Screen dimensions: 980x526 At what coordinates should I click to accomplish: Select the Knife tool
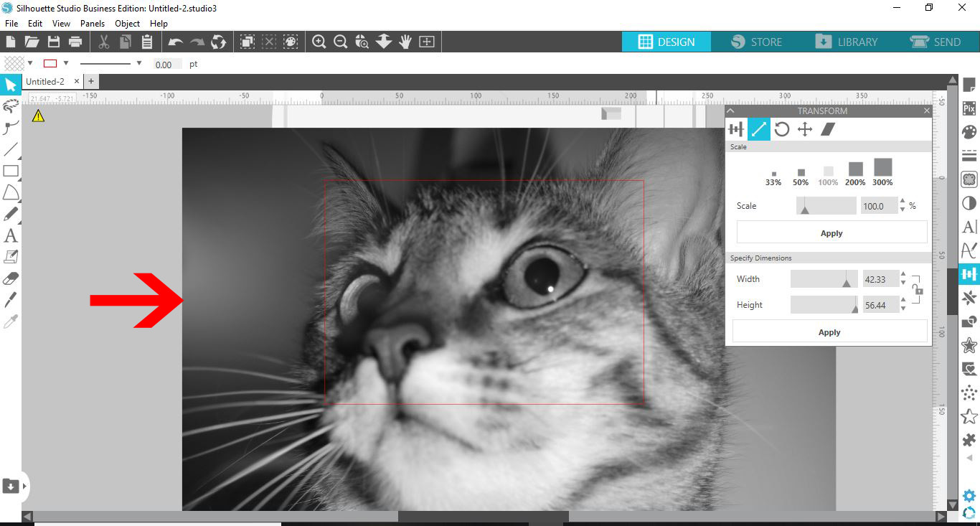point(11,300)
